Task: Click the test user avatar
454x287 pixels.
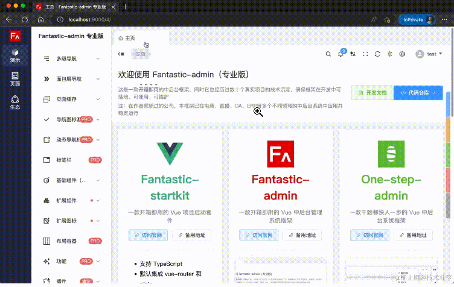Action: 420,54
